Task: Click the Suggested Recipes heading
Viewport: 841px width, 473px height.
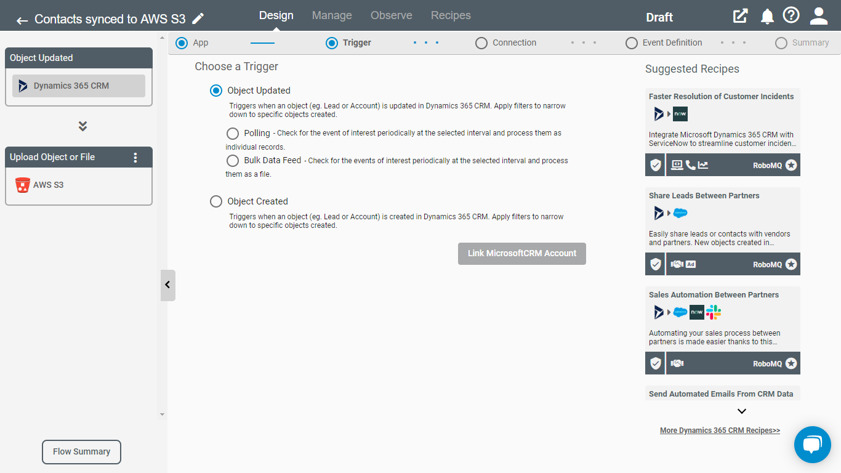Action: click(x=692, y=69)
